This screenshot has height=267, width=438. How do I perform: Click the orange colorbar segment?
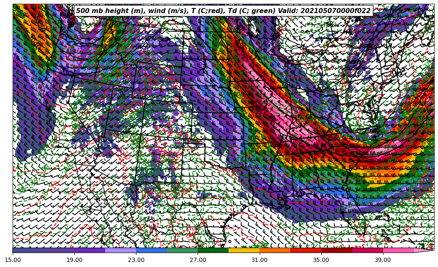pos(275,250)
